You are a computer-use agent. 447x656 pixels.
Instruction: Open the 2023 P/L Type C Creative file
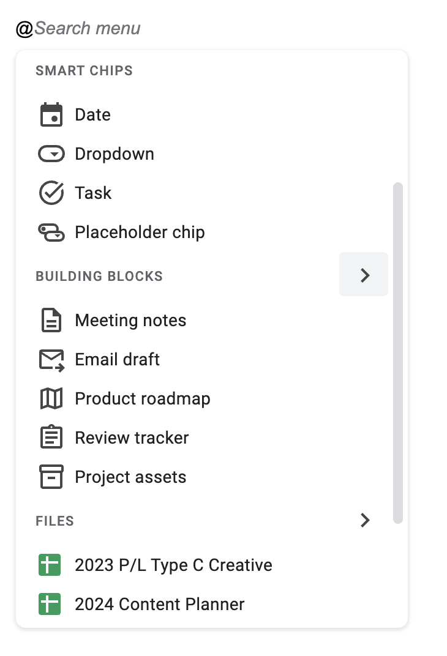[x=173, y=565]
